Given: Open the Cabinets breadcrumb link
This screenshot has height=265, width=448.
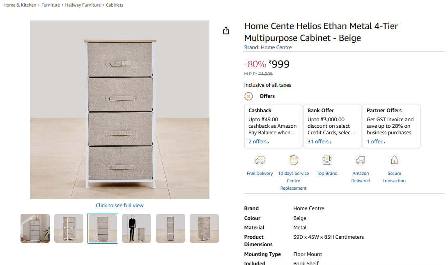Looking at the screenshot, I should pyautogui.click(x=115, y=5).
